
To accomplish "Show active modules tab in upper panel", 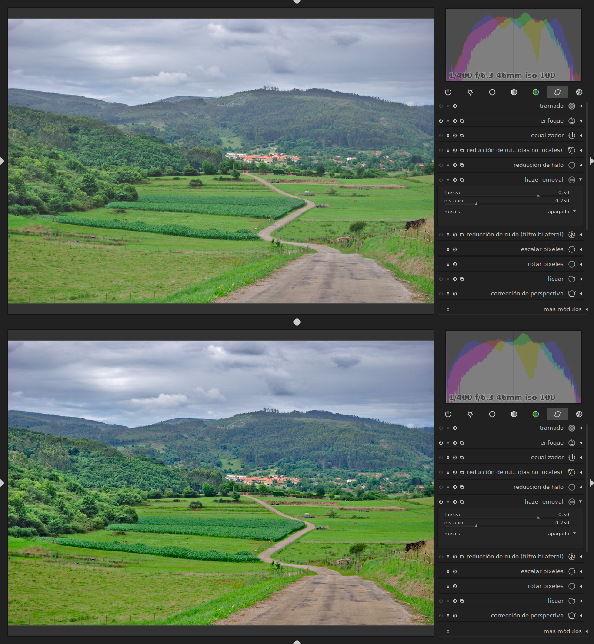I will pyautogui.click(x=448, y=92).
